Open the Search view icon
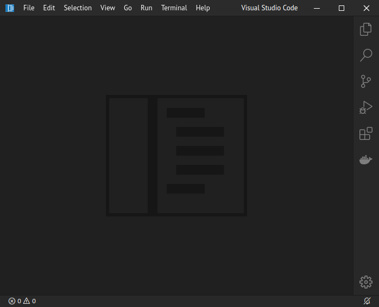Image resolution: width=379 pixels, height=307 pixels. [366, 55]
